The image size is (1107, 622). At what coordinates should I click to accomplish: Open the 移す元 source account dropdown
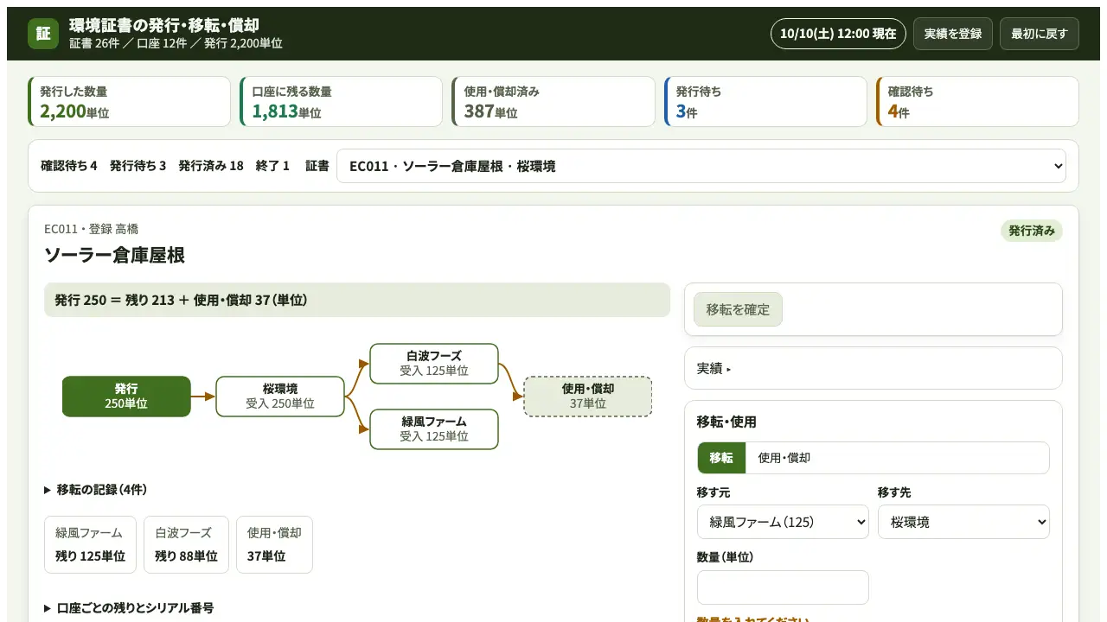pyautogui.click(x=783, y=522)
